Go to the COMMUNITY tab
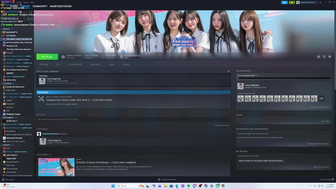Screen dimensions: 336x189 [40, 6]
